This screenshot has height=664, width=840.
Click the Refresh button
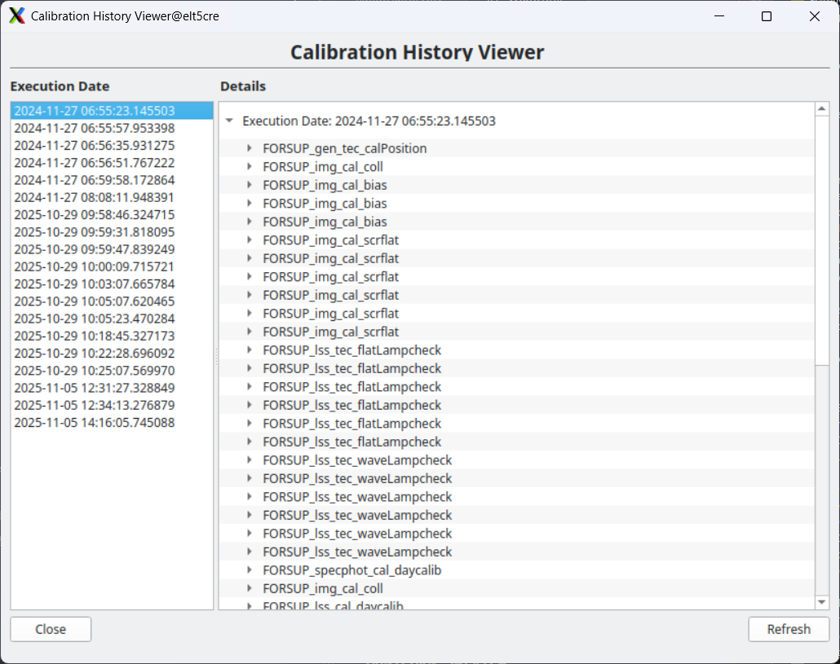pyautogui.click(x=789, y=629)
